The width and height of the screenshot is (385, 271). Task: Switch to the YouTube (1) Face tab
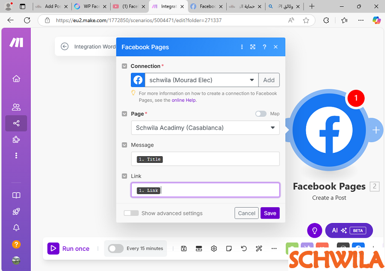click(x=129, y=6)
